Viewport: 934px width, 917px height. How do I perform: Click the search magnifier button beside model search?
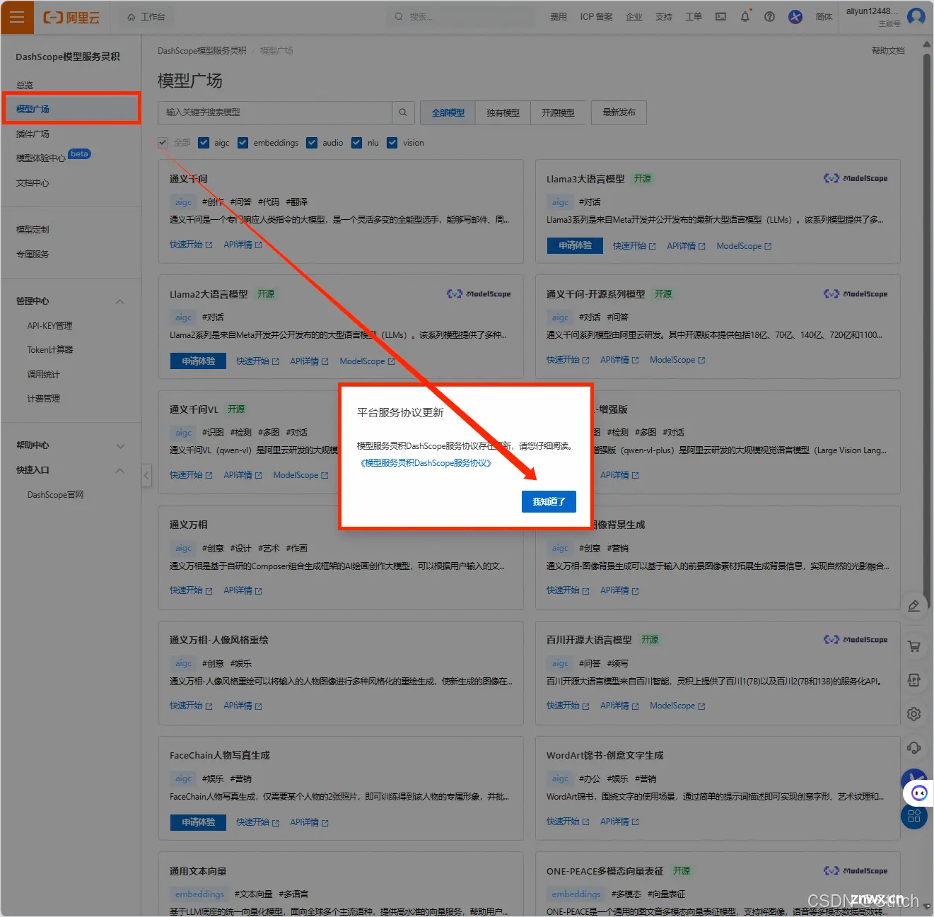[402, 112]
